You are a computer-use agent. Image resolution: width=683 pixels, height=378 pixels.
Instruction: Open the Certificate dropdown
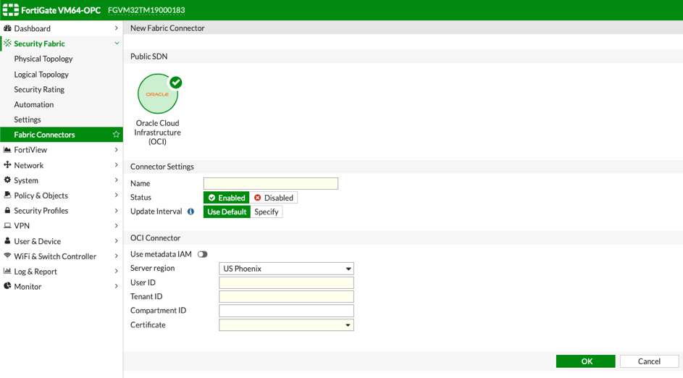click(286, 325)
